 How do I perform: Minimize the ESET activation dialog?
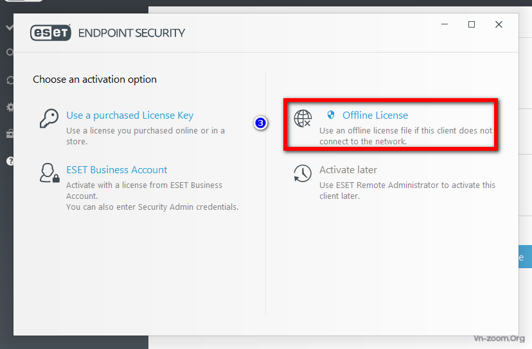coord(445,24)
